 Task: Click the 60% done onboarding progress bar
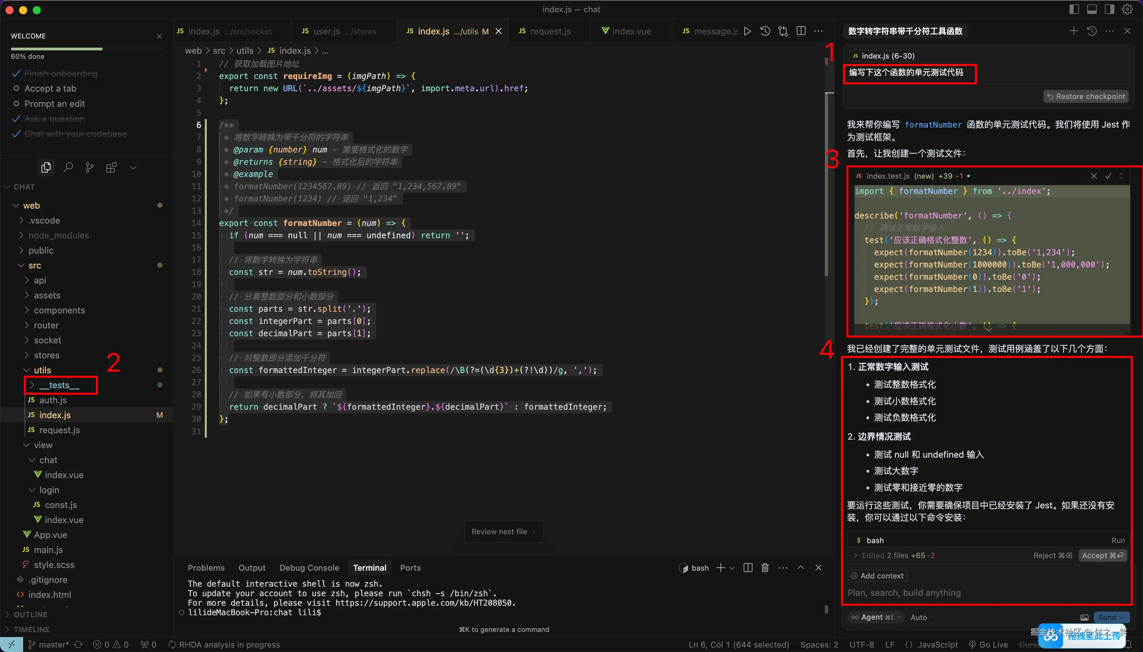[x=57, y=49]
